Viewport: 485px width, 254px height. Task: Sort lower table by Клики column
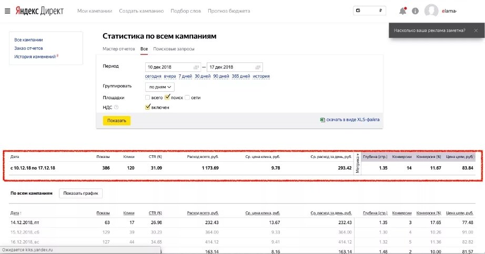(x=129, y=213)
